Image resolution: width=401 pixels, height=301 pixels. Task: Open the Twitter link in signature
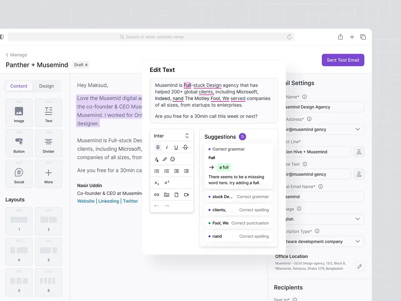click(130, 201)
